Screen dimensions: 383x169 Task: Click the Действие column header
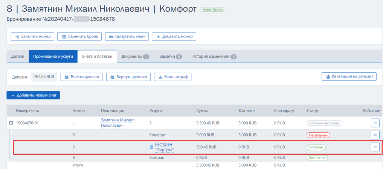tap(371, 111)
